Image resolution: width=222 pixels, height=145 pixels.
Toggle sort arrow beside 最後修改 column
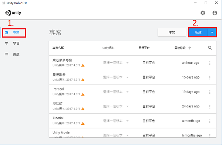tap(189, 48)
